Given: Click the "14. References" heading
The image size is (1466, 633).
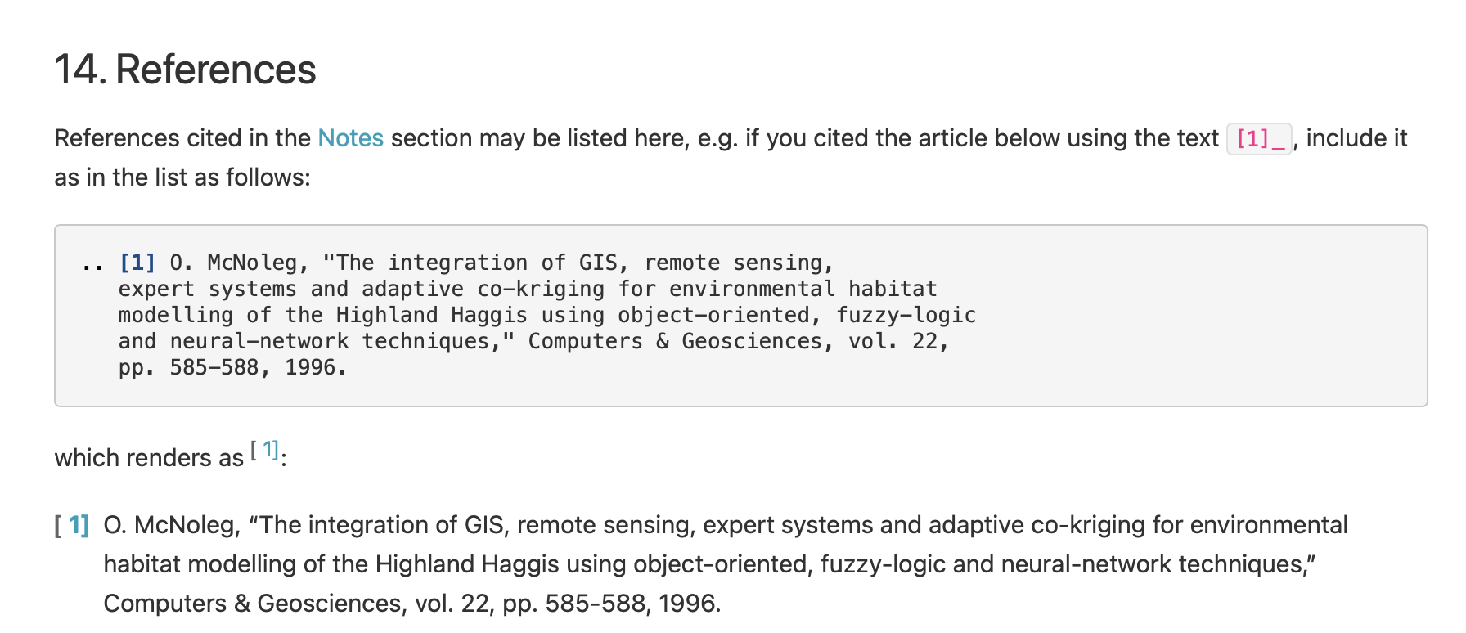Looking at the screenshot, I should [x=185, y=70].
